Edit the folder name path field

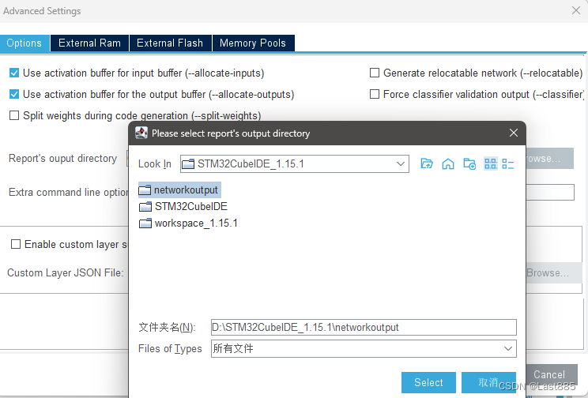(364, 327)
